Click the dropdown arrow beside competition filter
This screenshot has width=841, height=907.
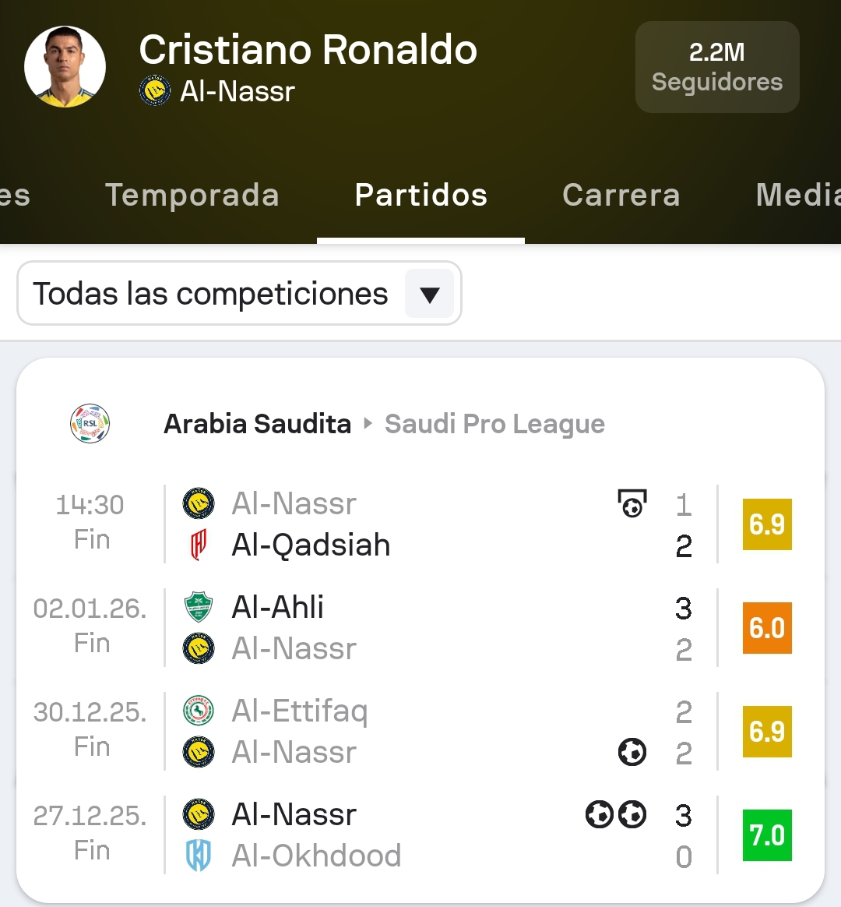click(x=429, y=295)
